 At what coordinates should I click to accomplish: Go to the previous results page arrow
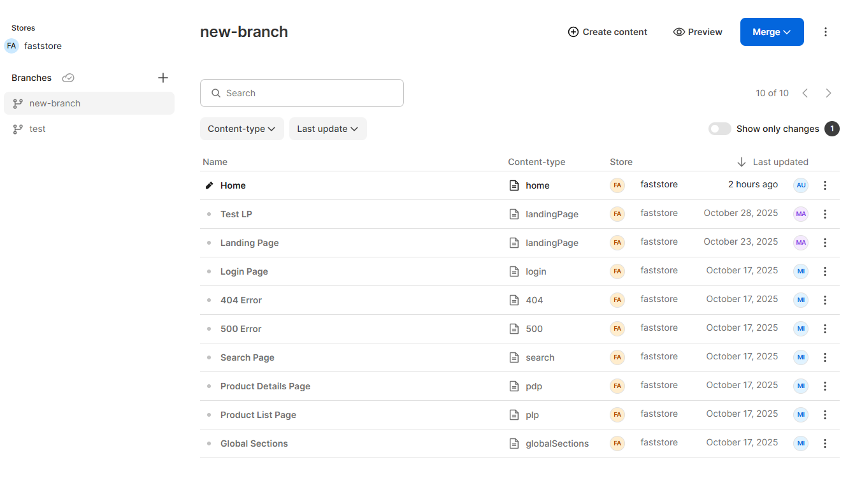(x=805, y=93)
